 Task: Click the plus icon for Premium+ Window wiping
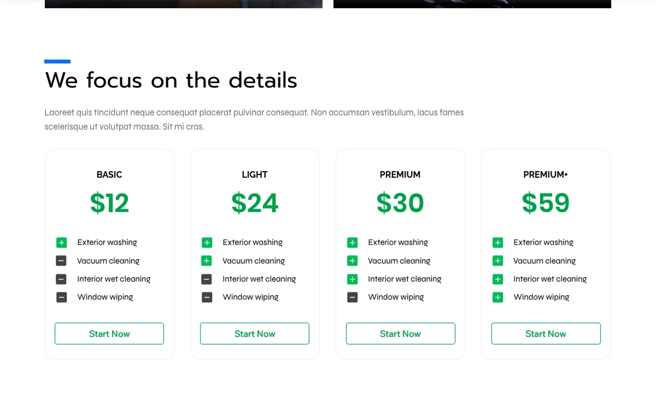tap(497, 297)
